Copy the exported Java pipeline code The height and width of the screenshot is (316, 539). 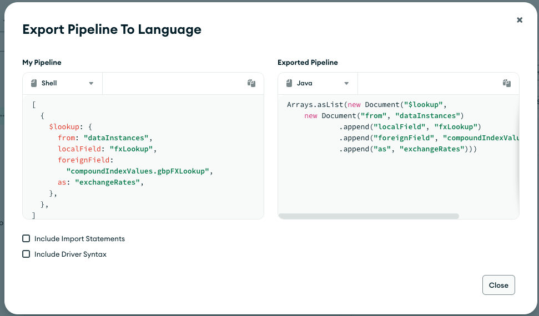(507, 83)
